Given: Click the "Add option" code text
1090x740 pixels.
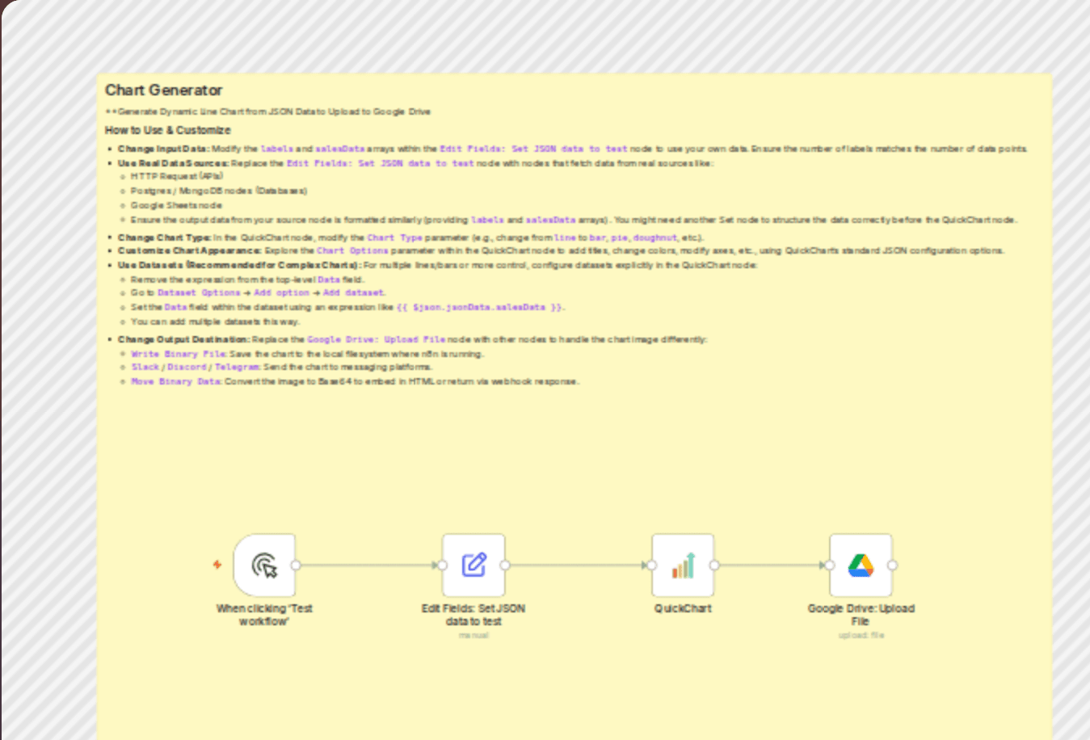Looking at the screenshot, I should [x=281, y=292].
